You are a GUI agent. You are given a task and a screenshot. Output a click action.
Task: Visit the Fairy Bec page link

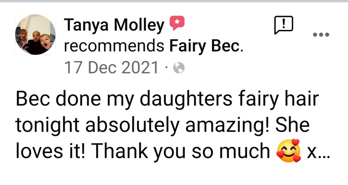coord(205,46)
